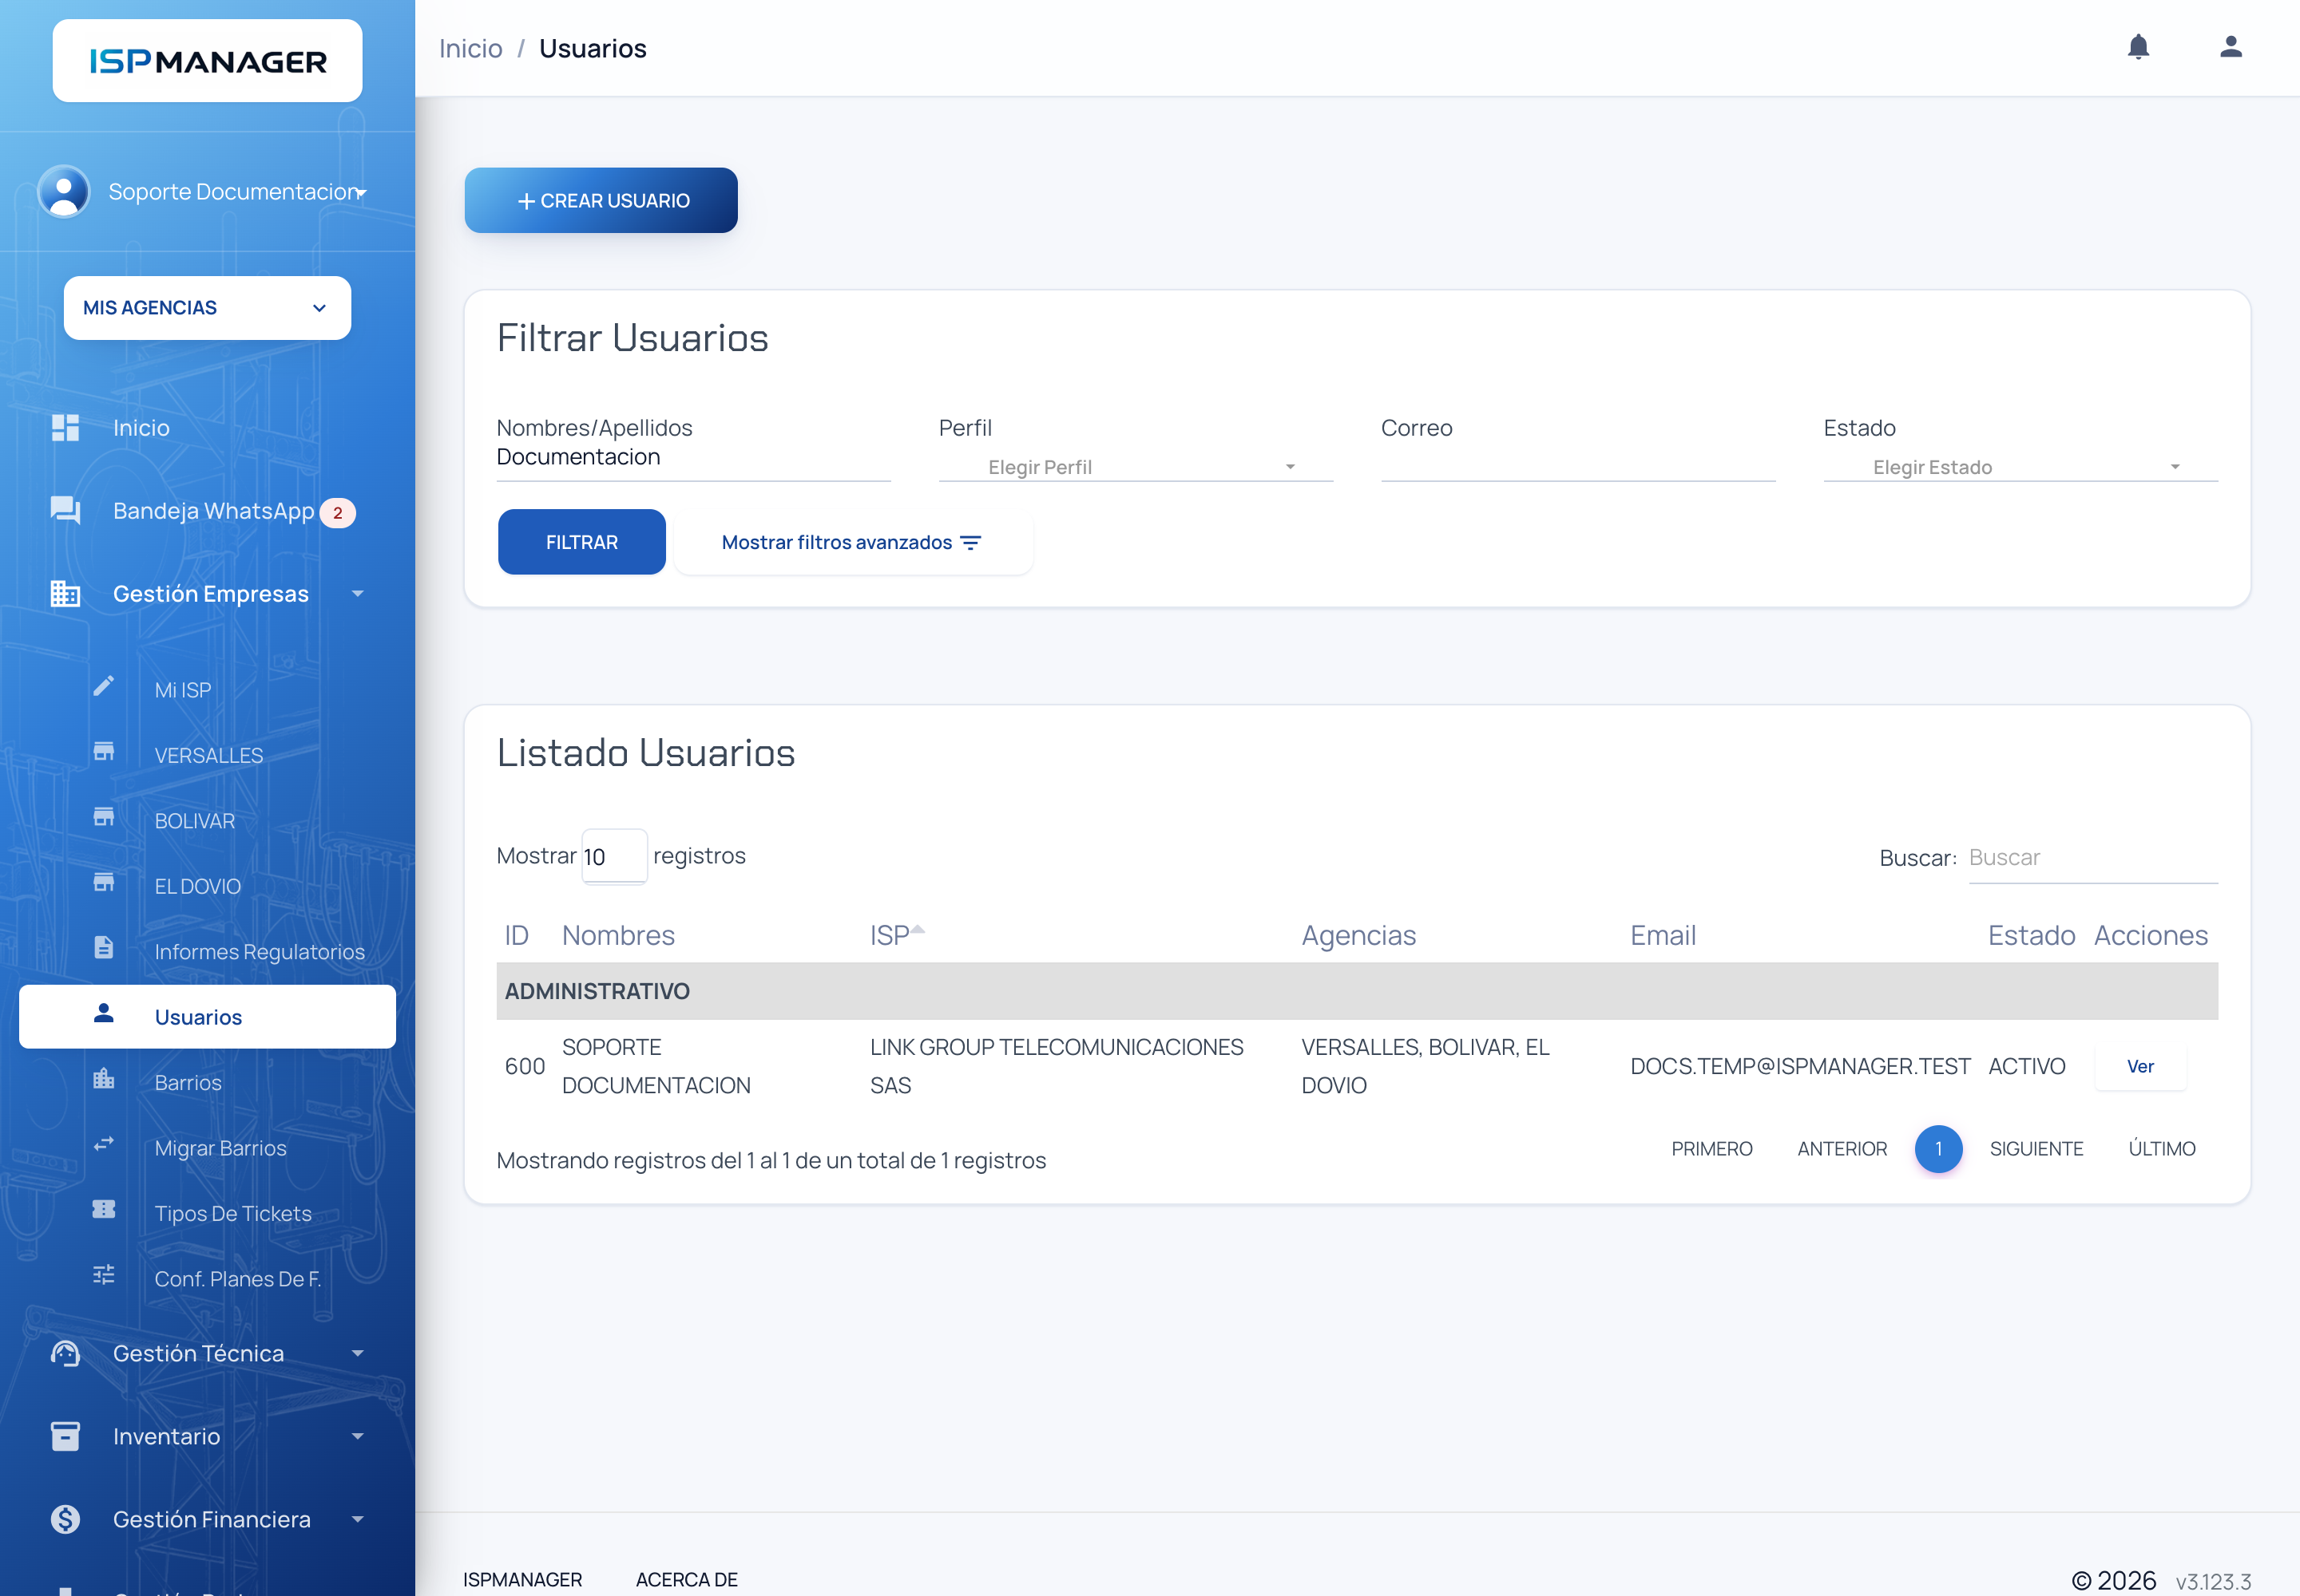This screenshot has height=1596, width=2300.
Task: Expand the Gestión Técnica menu arrow
Action: (x=357, y=1354)
